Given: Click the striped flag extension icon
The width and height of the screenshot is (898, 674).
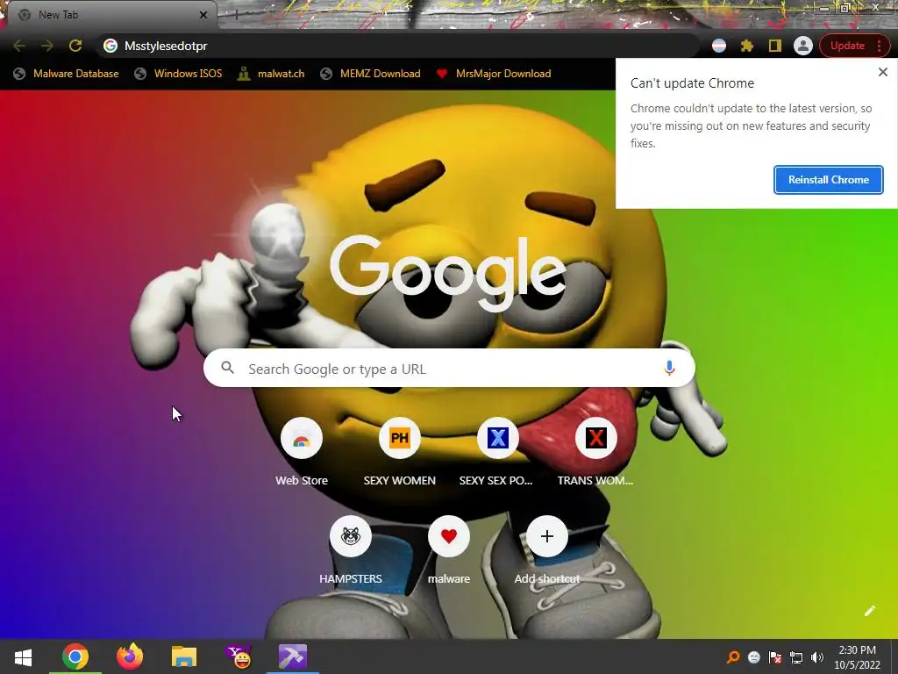Looking at the screenshot, I should [x=719, y=46].
